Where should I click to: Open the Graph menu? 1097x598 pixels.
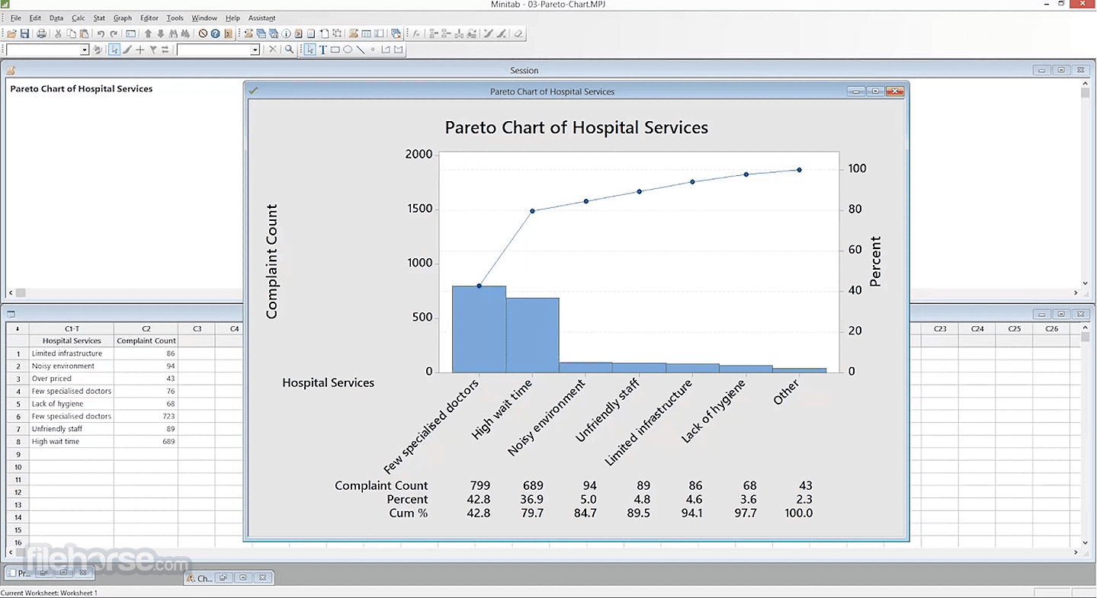coord(123,18)
